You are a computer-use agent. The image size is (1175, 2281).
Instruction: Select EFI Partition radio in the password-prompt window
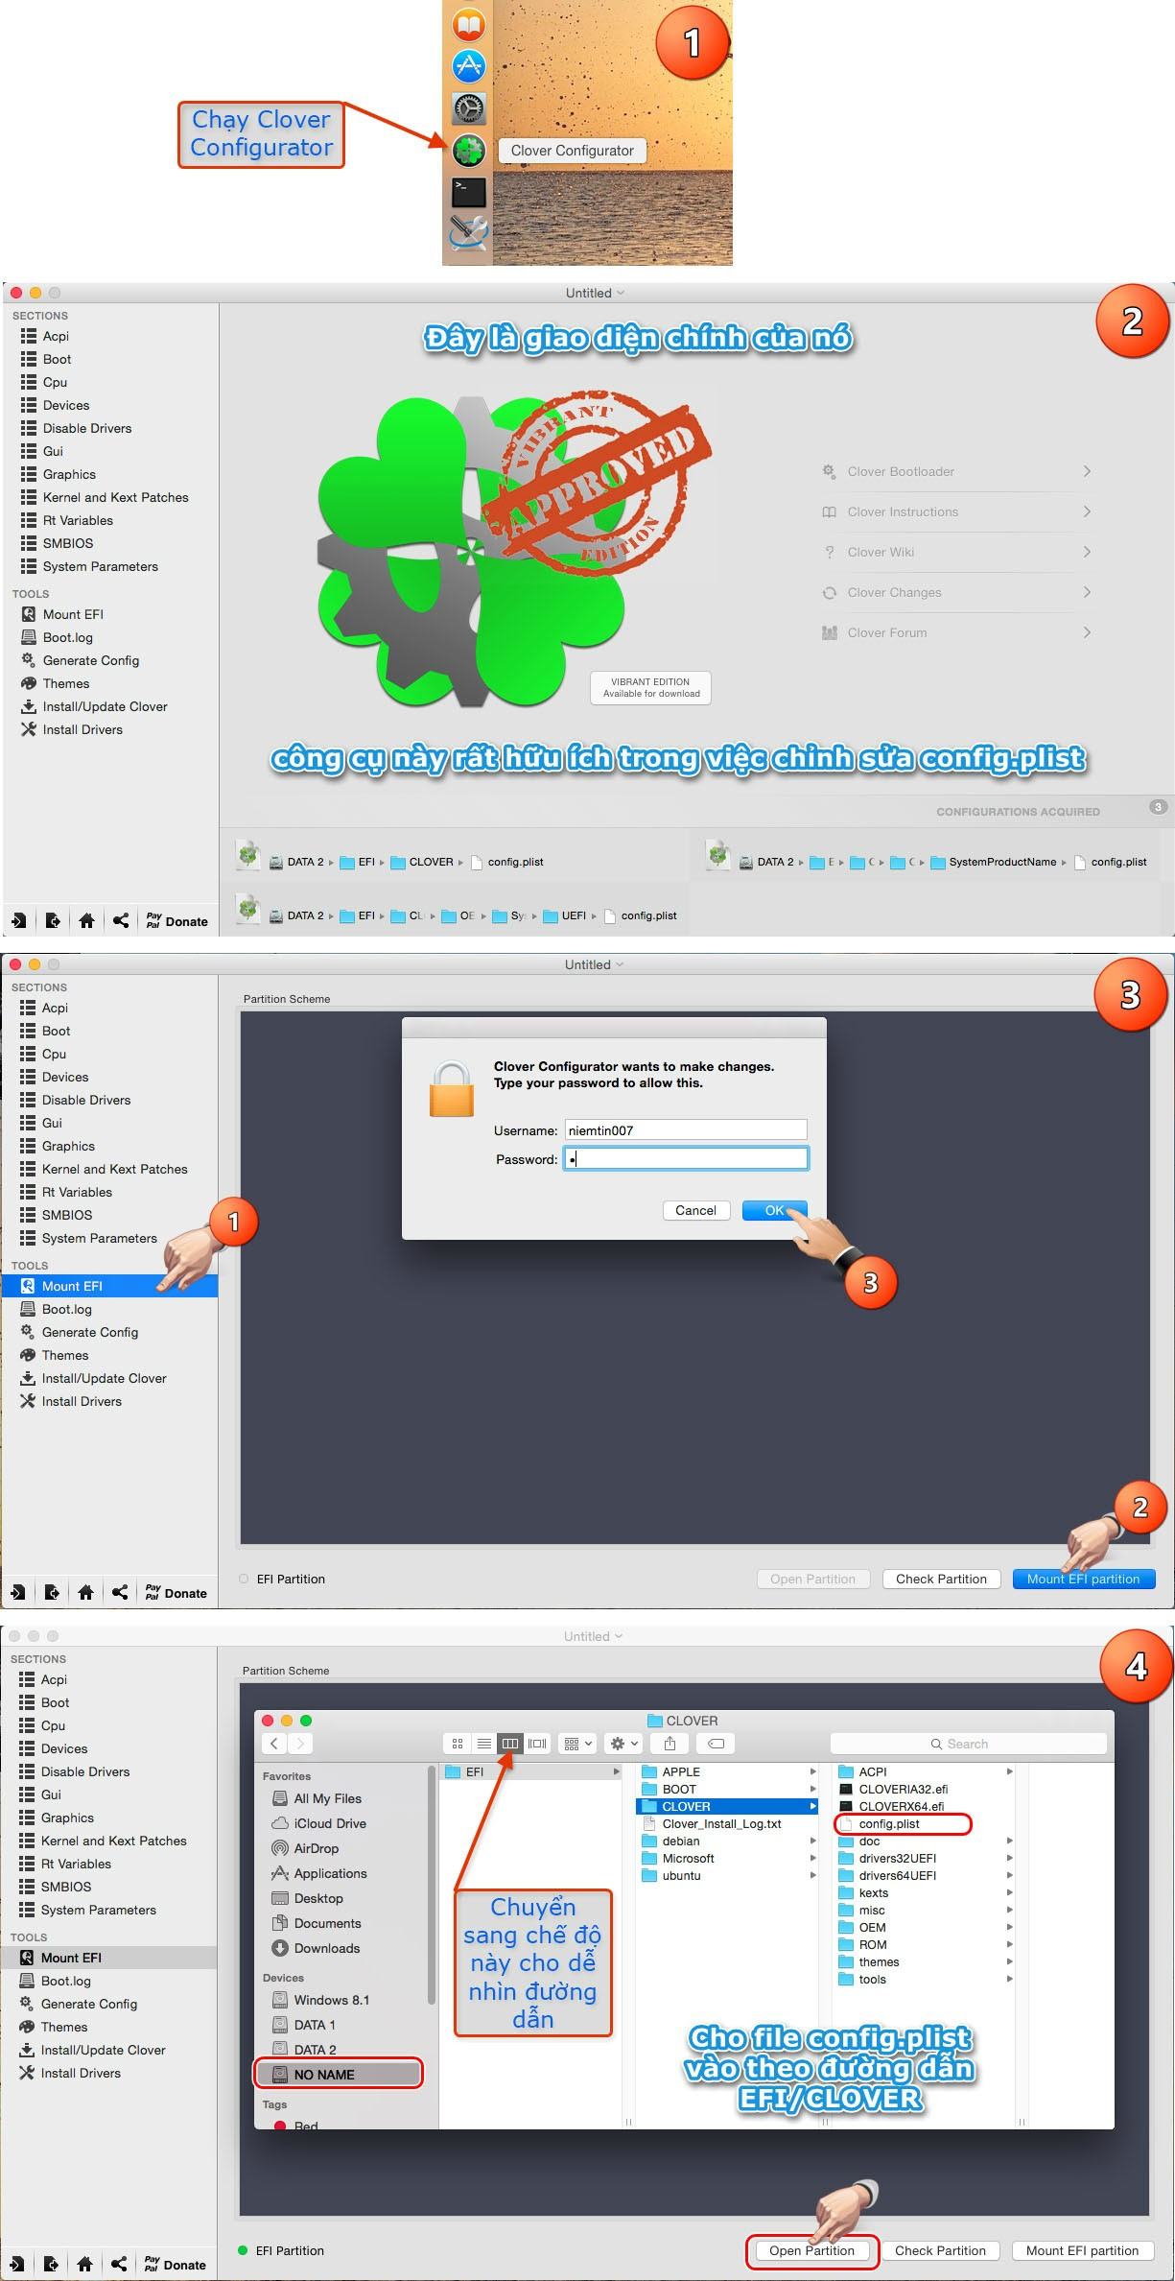244,1579
